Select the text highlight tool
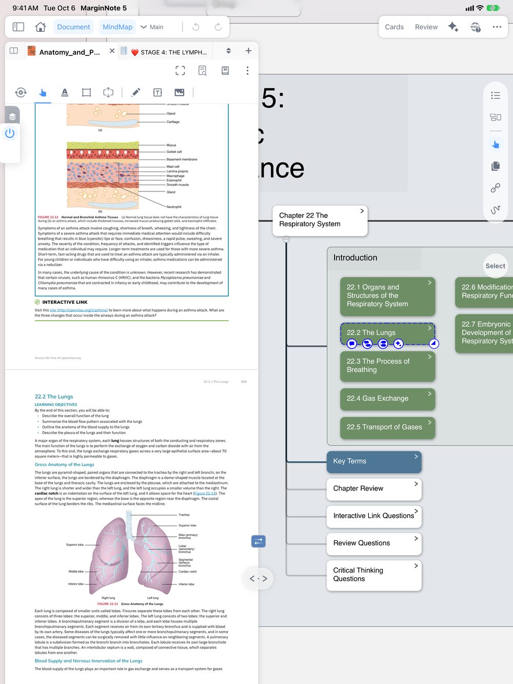513x684 pixels. 65,92
